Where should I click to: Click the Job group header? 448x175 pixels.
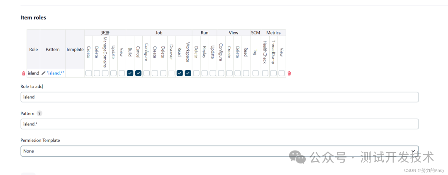tap(159, 33)
